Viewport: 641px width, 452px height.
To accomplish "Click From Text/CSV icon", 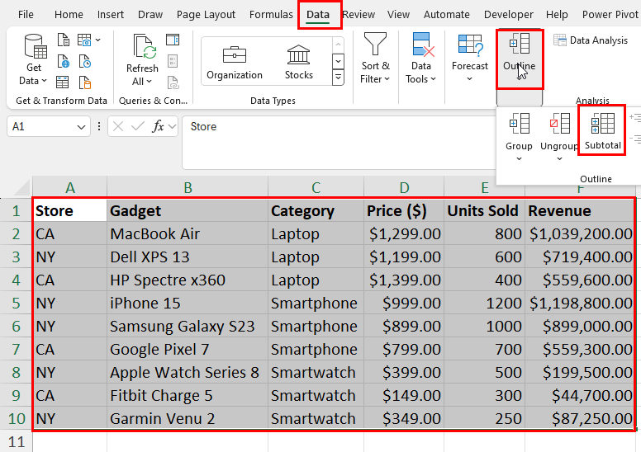I will [x=64, y=40].
